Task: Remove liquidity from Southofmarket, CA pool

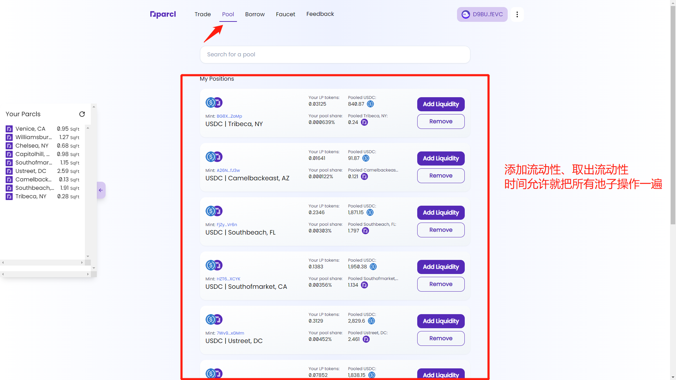Action: tap(441, 284)
